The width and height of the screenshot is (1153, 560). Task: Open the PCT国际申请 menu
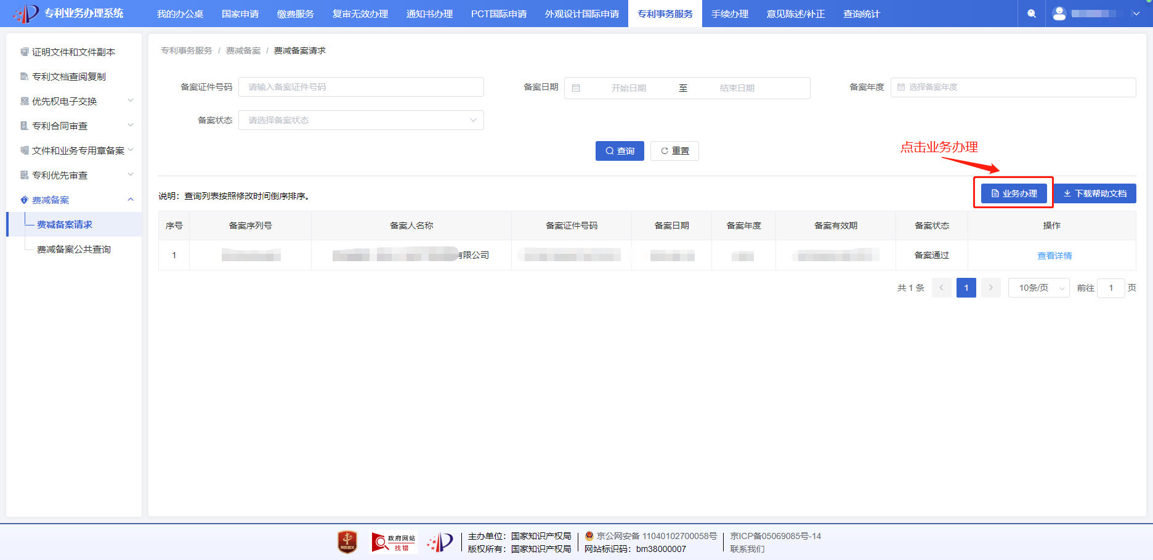498,13
